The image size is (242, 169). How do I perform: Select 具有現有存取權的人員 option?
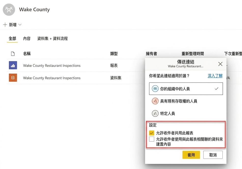coord(186,101)
